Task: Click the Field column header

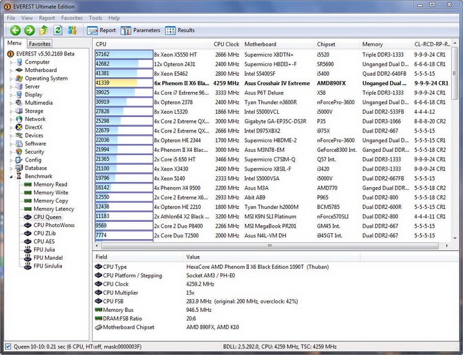Action: tap(138, 257)
